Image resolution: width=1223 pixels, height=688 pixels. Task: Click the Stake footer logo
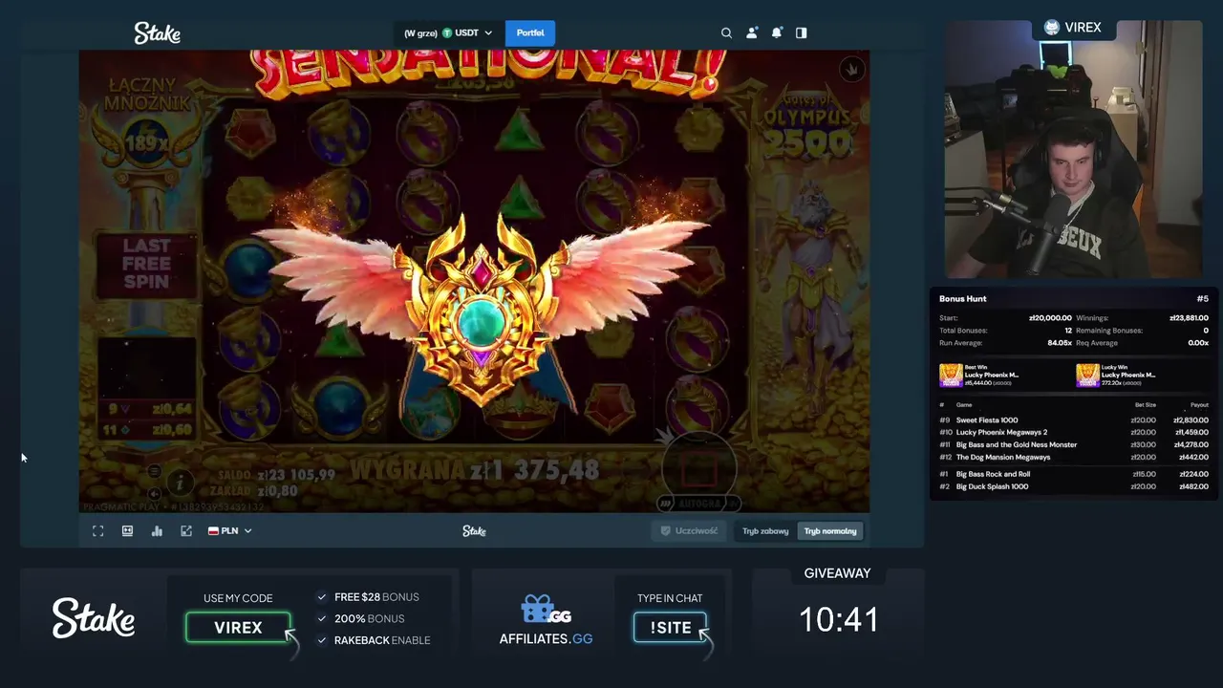[94, 618]
